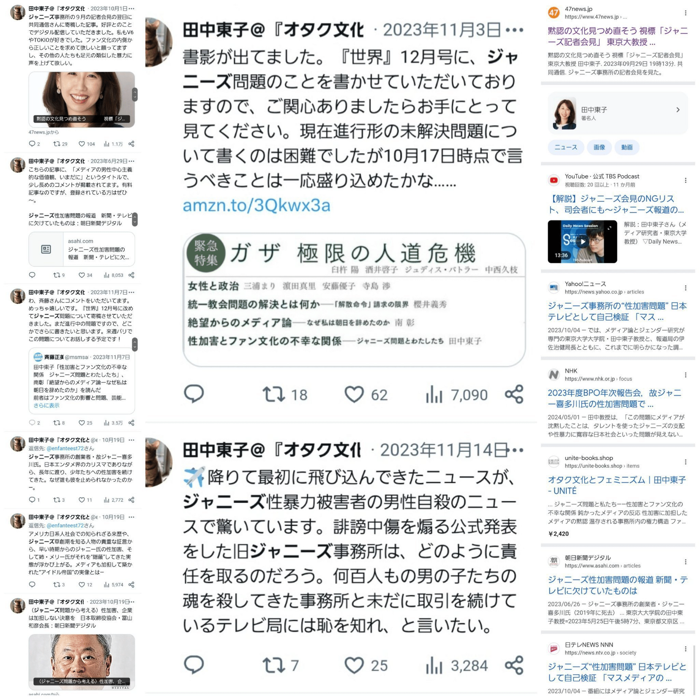Share the November 7 tweet about 斎藤さん

tap(131, 423)
